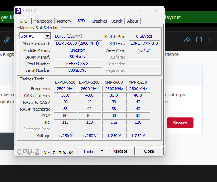Switch to the CPU tab
217x182 pixels.
pyautogui.click(x=23, y=21)
